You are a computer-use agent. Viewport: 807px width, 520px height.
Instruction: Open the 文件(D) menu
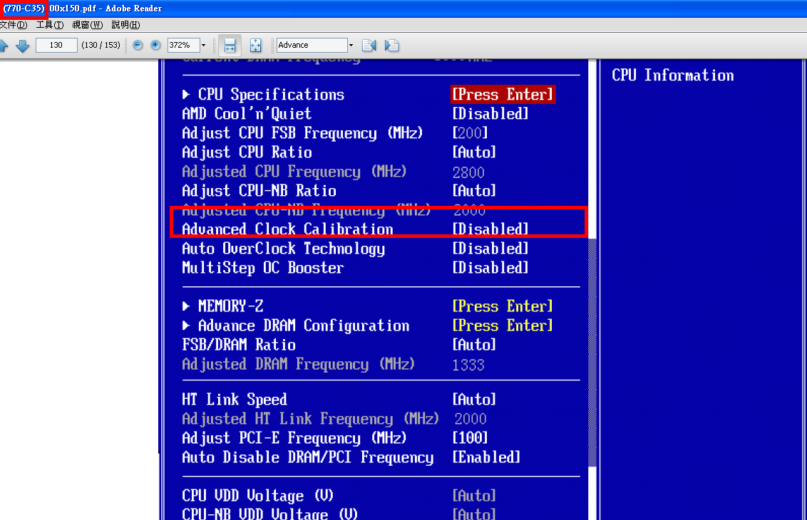pos(14,25)
